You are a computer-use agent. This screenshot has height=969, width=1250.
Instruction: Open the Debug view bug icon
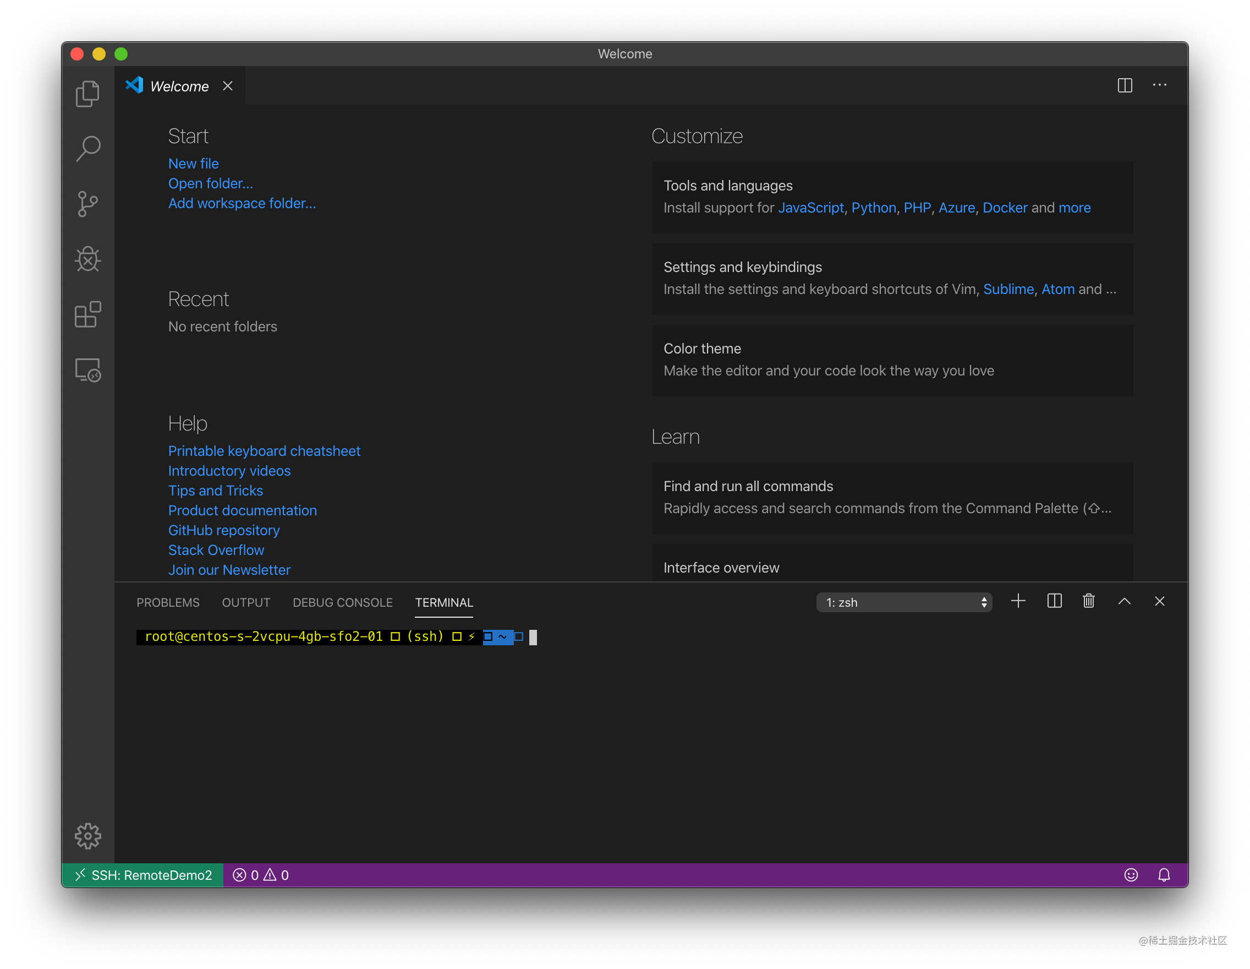87,259
